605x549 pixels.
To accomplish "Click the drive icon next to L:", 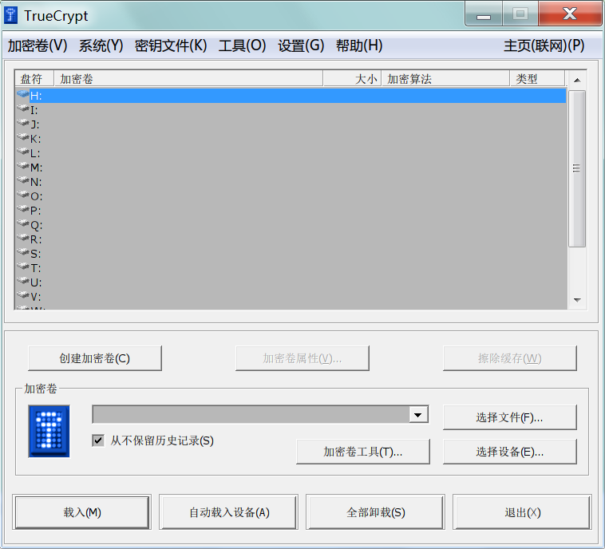I will coord(23,152).
